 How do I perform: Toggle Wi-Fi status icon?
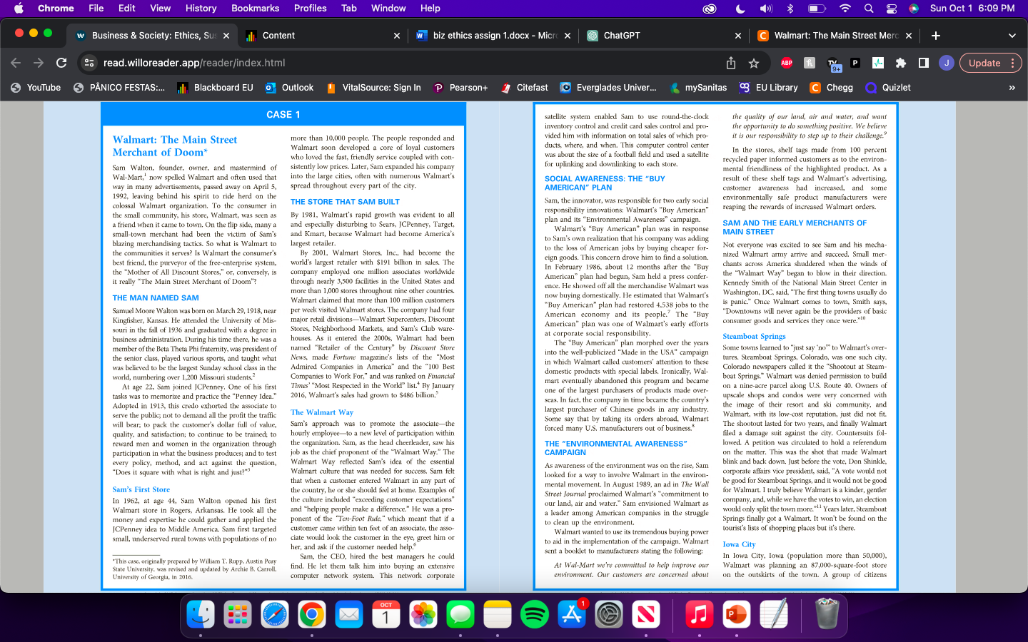tap(845, 9)
